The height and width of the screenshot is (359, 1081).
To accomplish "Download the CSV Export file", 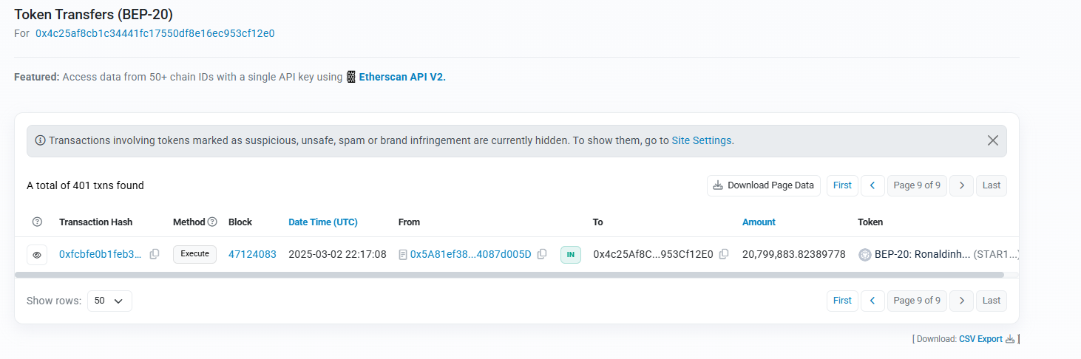I will click(x=980, y=339).
